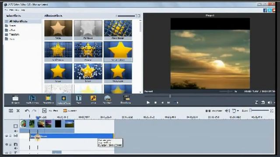Select the All Video Effects folder
Screen dimensions: 280x157
[23, 21]
